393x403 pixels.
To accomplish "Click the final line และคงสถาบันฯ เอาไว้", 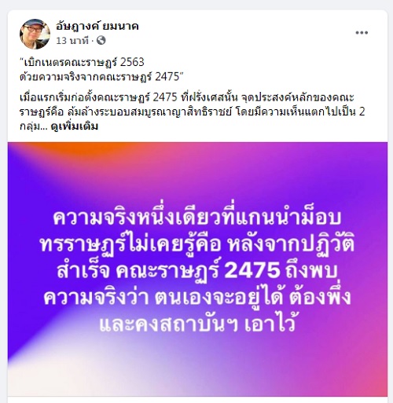I will (197, 324).
